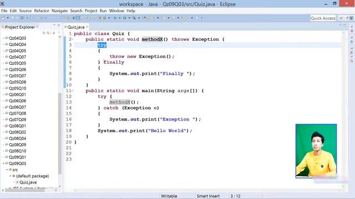Click the Project Explorer horizontal scrollbar
This screenshot has width=355, height=199.
click(25, 190)
